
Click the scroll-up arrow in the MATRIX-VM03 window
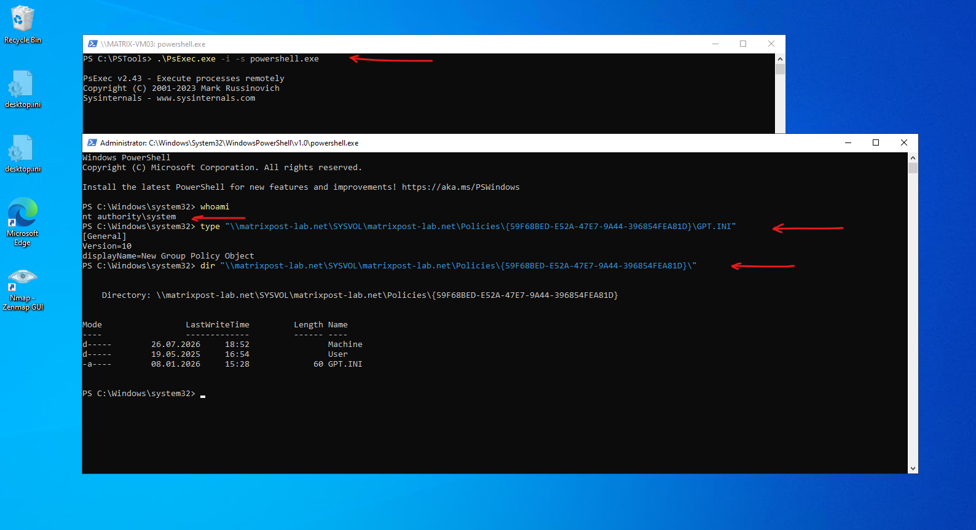[780, 59]
